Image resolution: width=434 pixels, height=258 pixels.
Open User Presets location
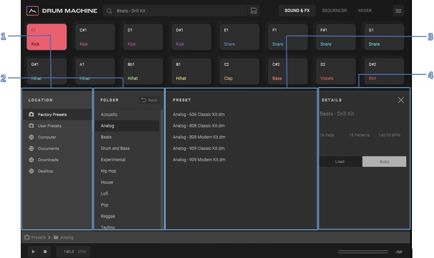[x=49, y=126]
